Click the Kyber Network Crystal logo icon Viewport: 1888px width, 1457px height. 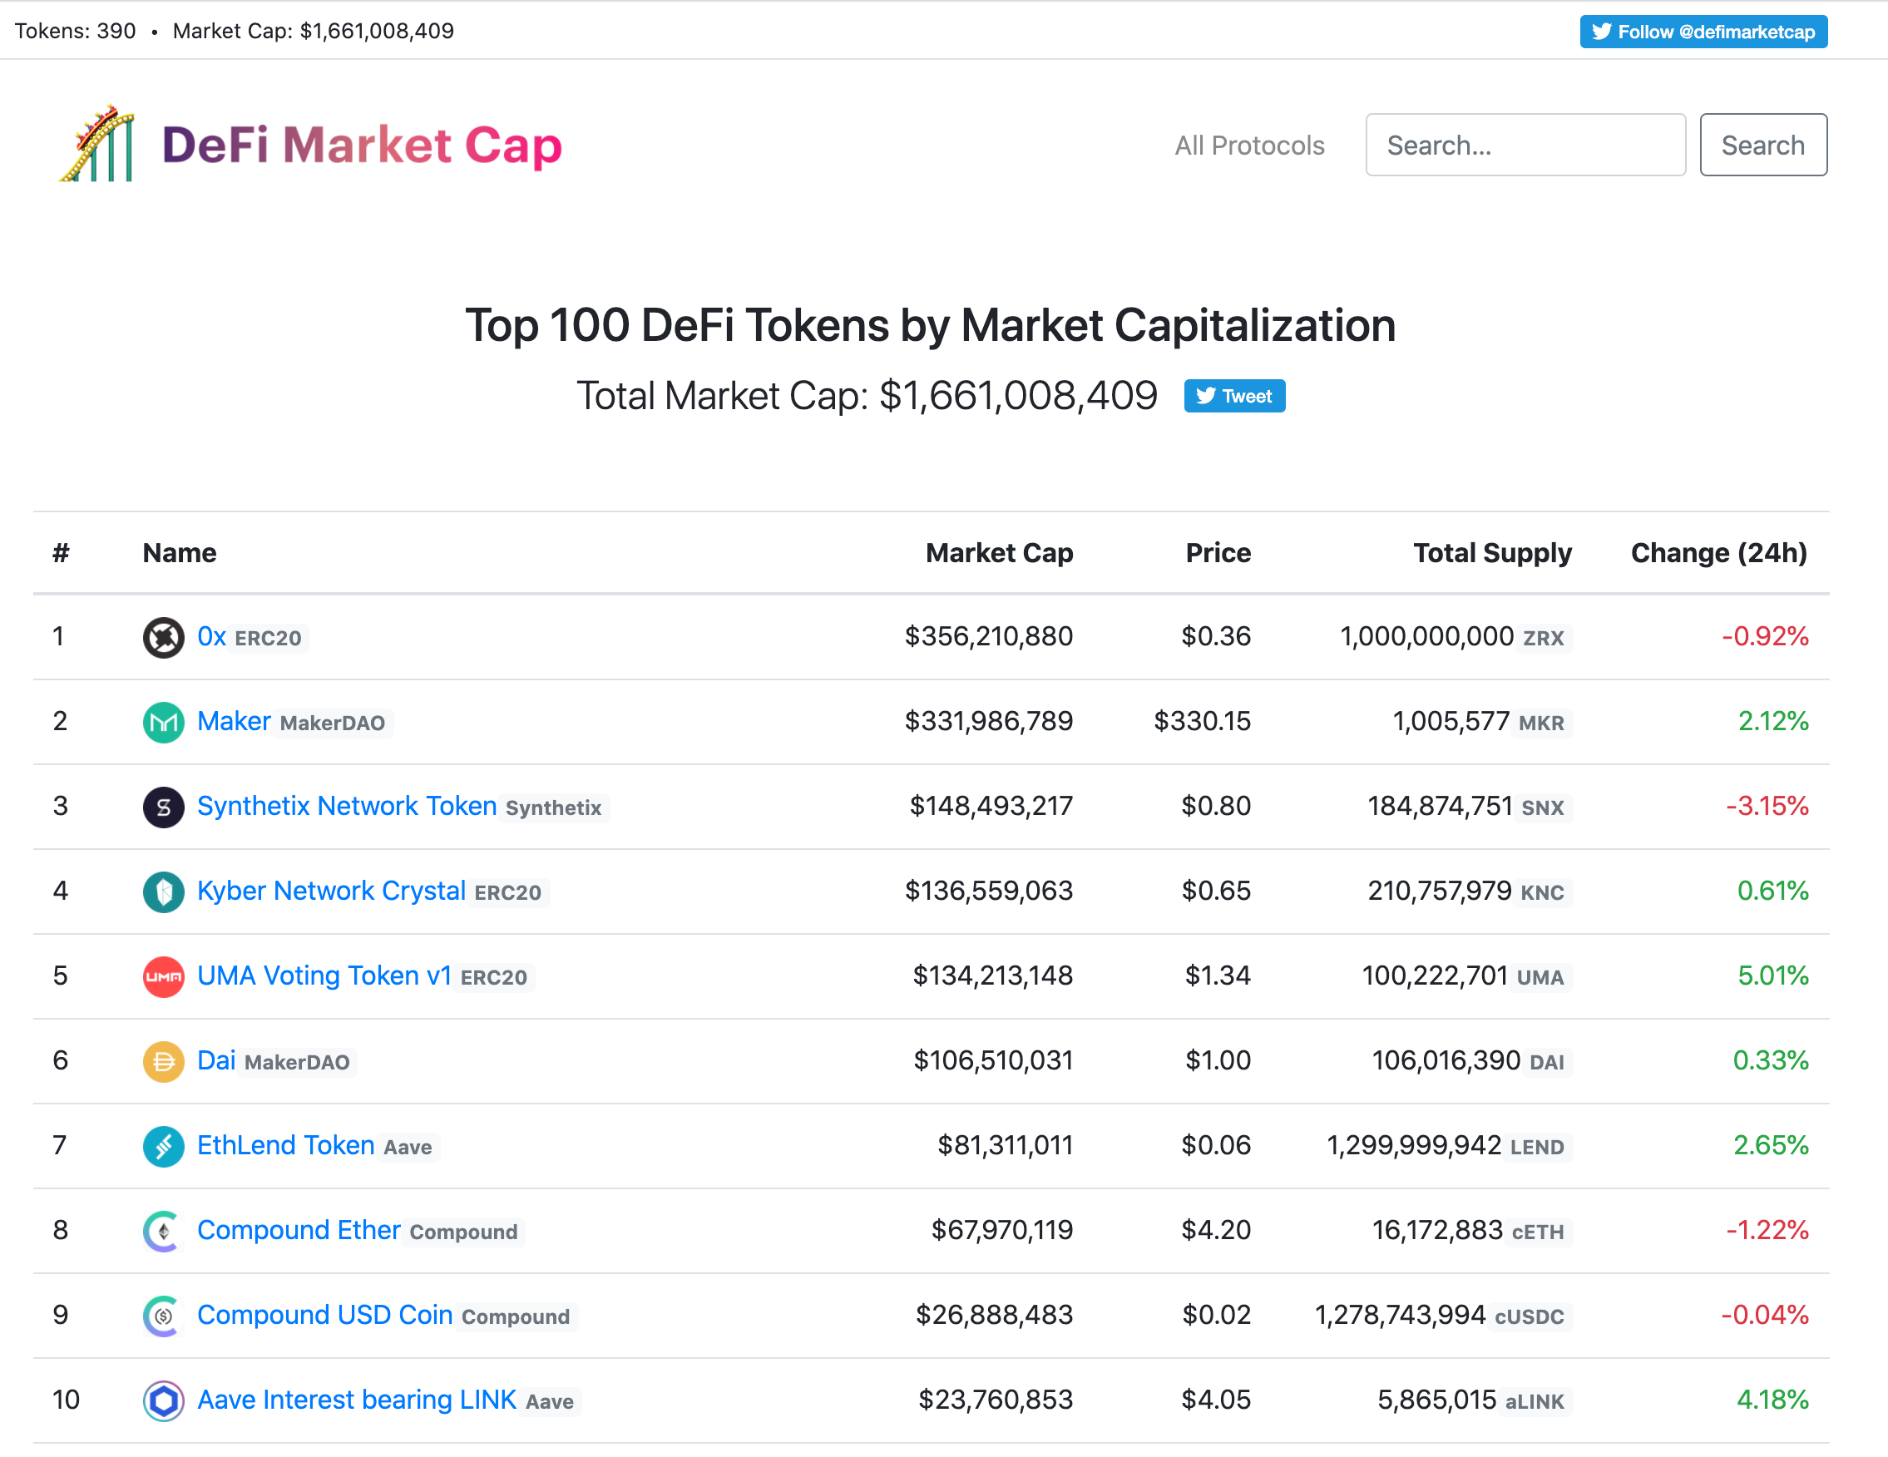tap(163, 891)
